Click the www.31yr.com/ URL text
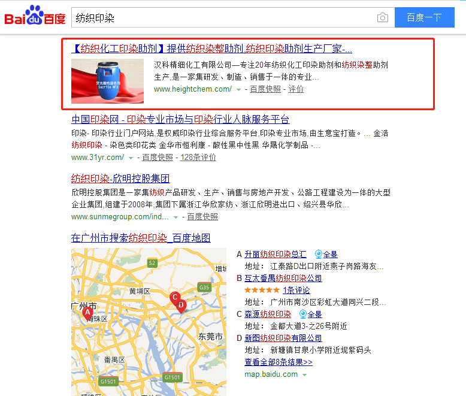 pyautogui.click(x=98, y=158)
